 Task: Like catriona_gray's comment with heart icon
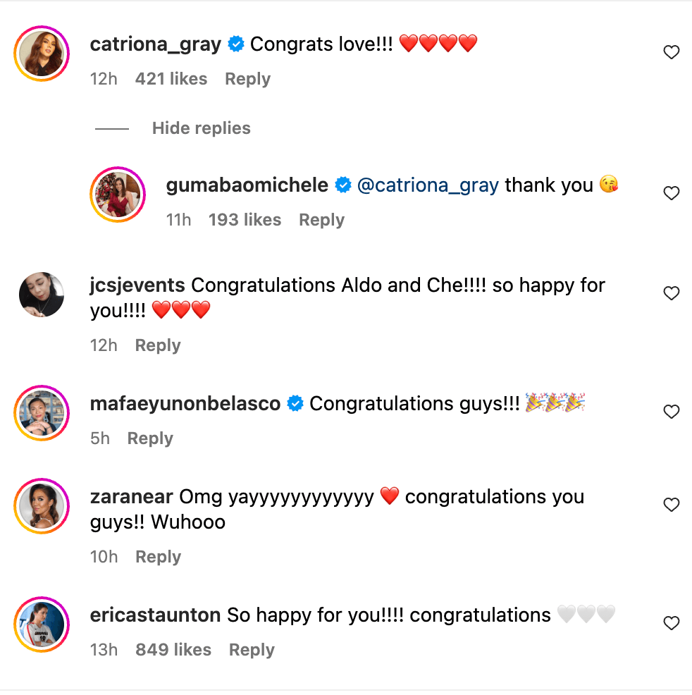coord(672,53)
